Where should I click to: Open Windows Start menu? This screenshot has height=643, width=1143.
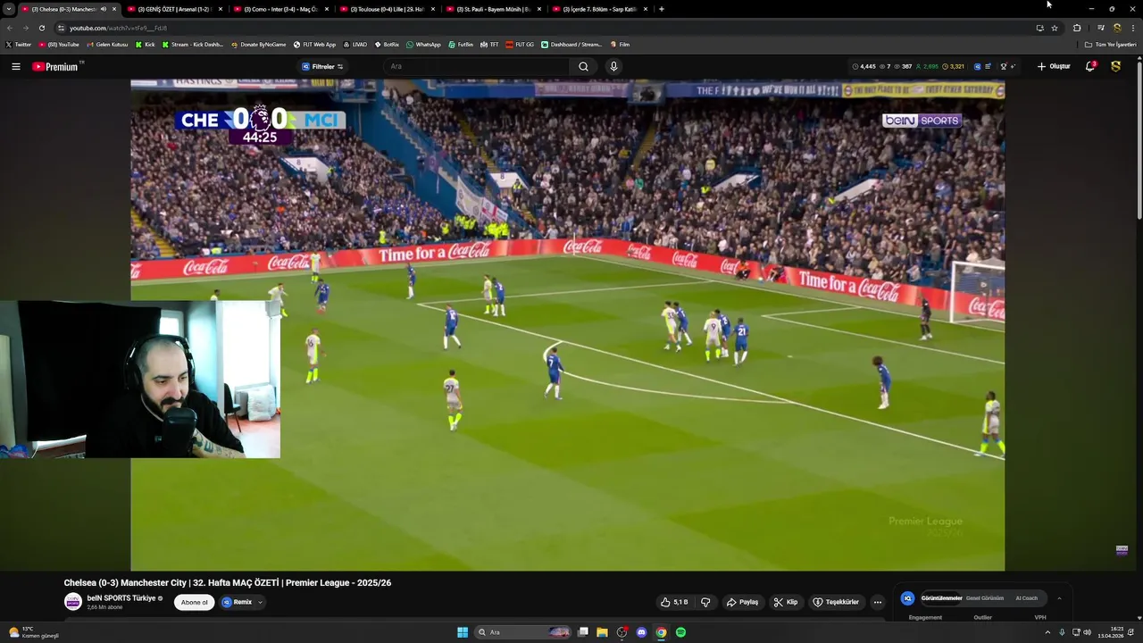coord(463,632)
